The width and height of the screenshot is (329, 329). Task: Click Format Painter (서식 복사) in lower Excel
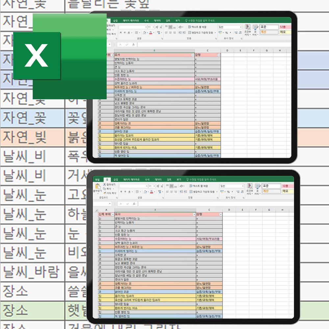tap(109, 193)
